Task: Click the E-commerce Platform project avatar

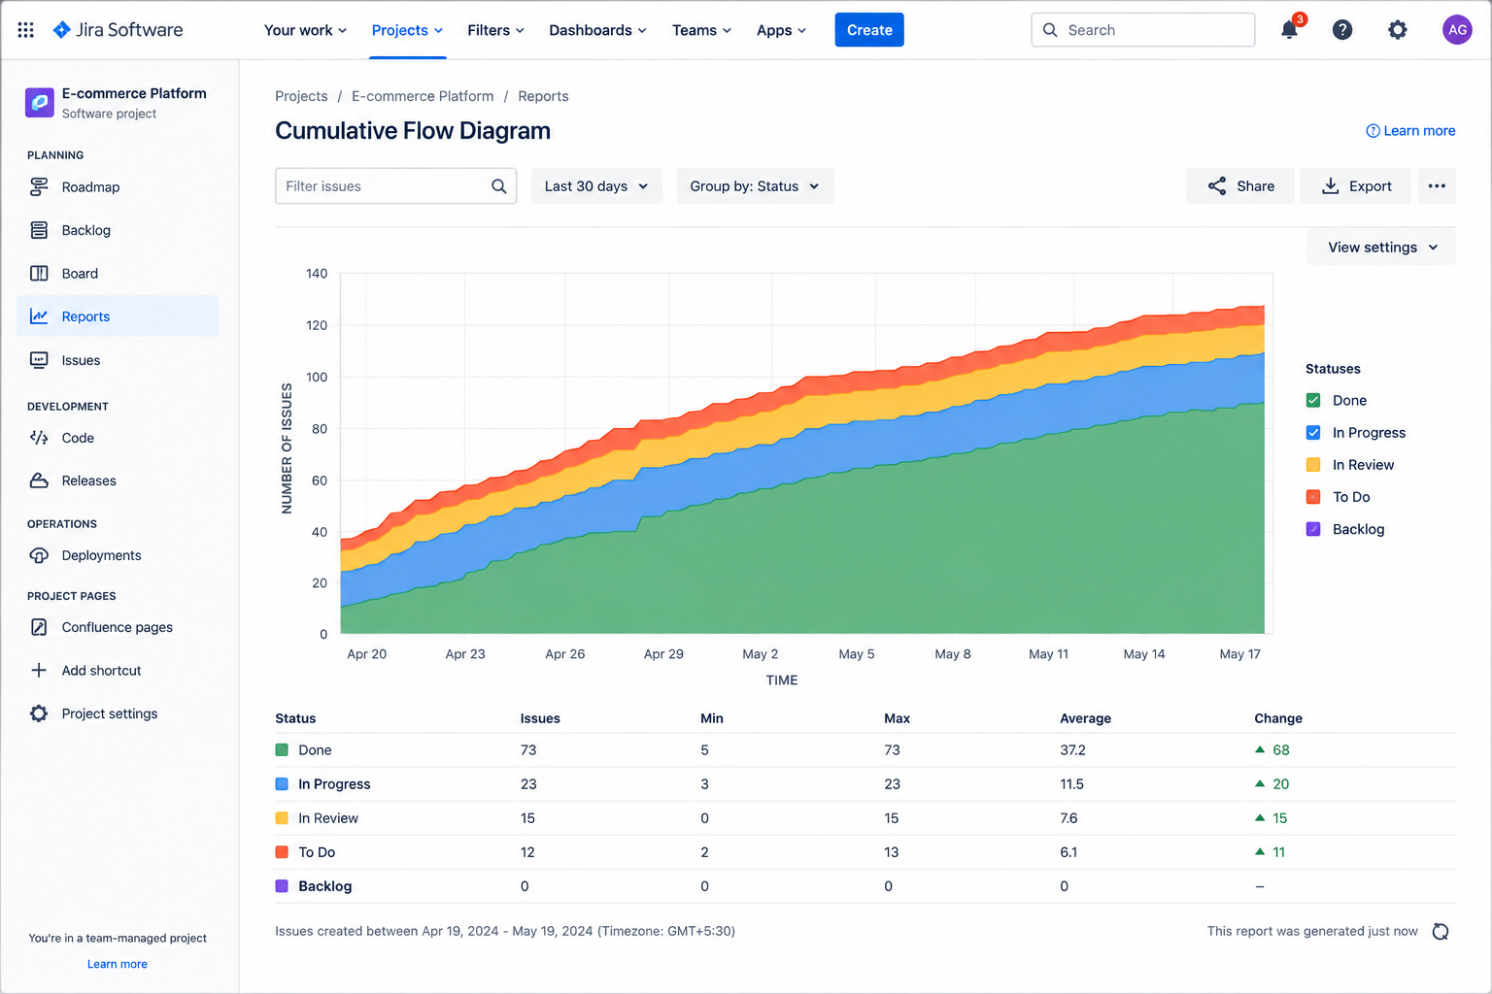Action: [x=40, y=102]
